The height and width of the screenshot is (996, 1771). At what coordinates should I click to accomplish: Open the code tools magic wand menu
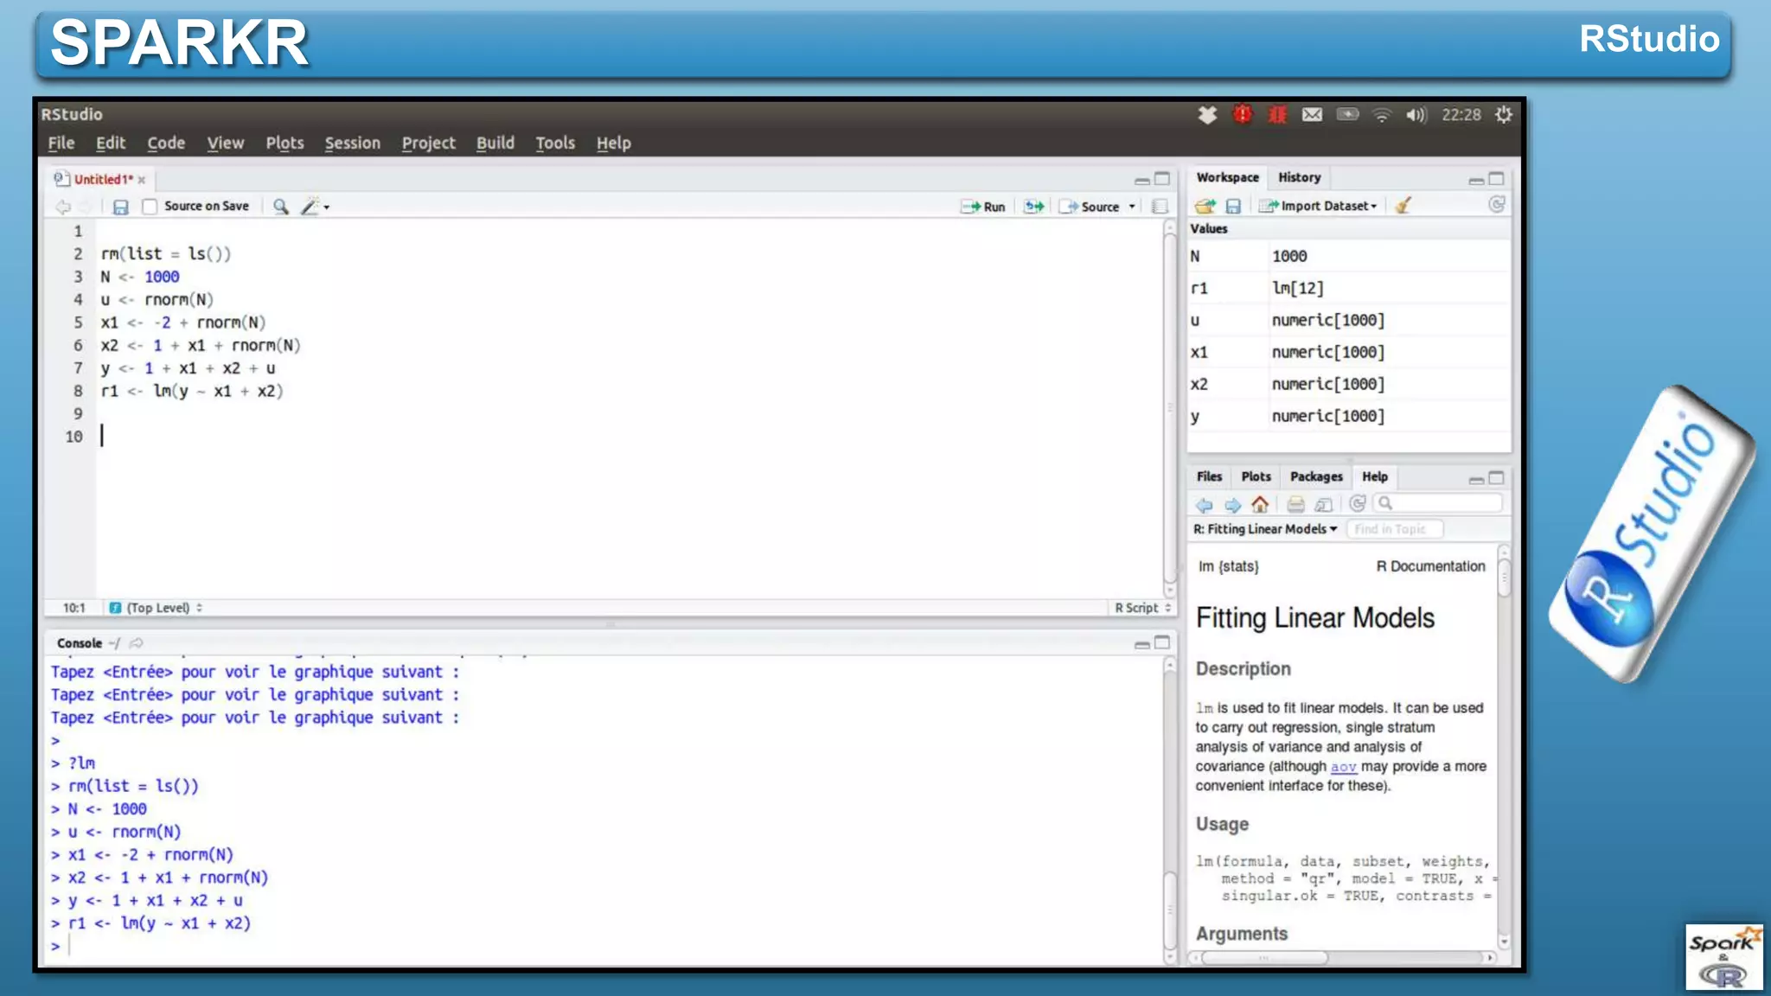tap(314, 207)
